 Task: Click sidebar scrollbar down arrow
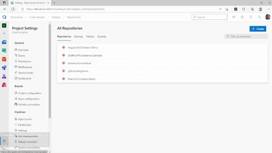pyautogui.click(x=50, y=152)
